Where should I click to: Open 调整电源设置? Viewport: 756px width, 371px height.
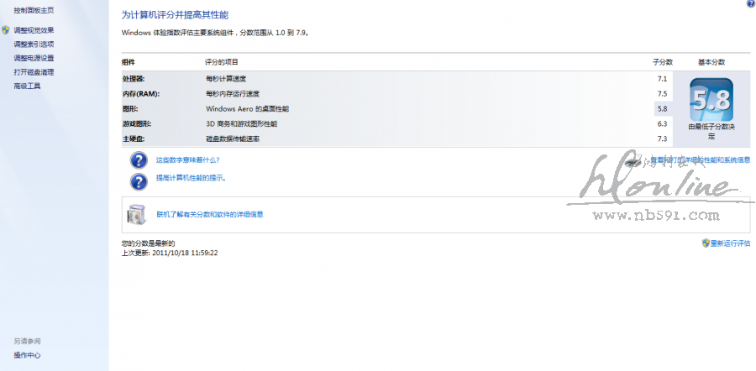pyautogui.click(x=34, y=58)
